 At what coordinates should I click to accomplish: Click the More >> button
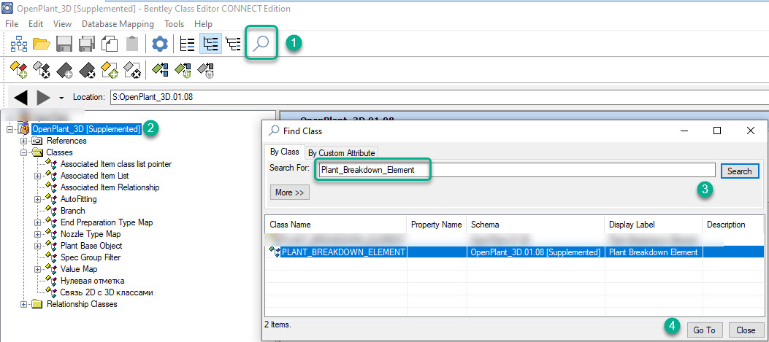tap(290, 193)
